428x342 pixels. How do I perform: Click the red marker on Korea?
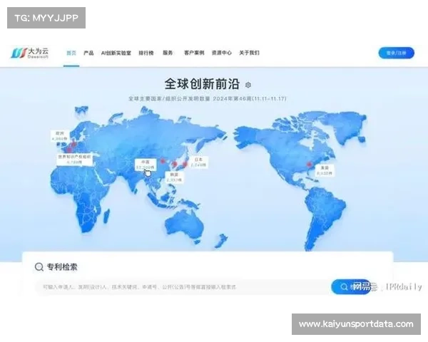[176, 165]
